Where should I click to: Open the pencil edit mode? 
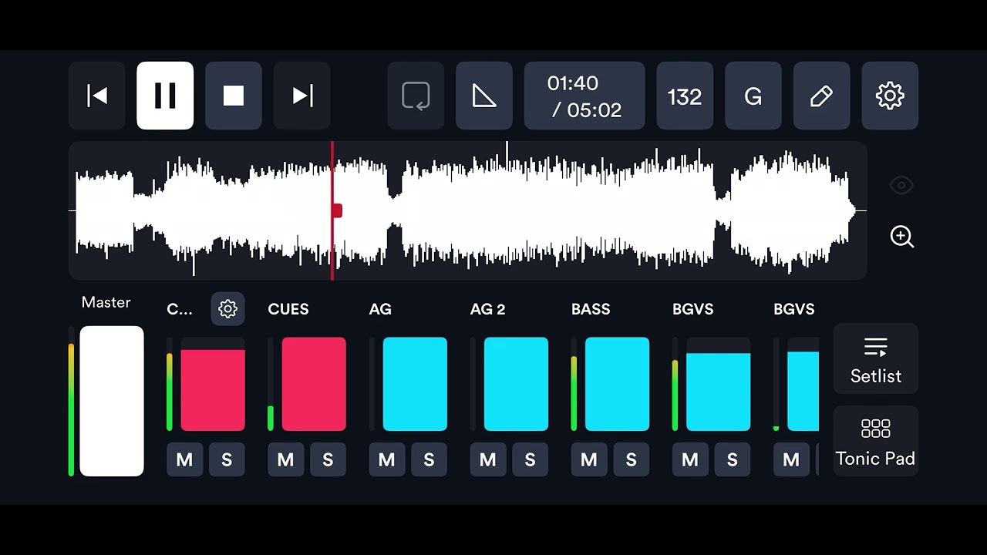pyautogui.click(x=822, y=96)
